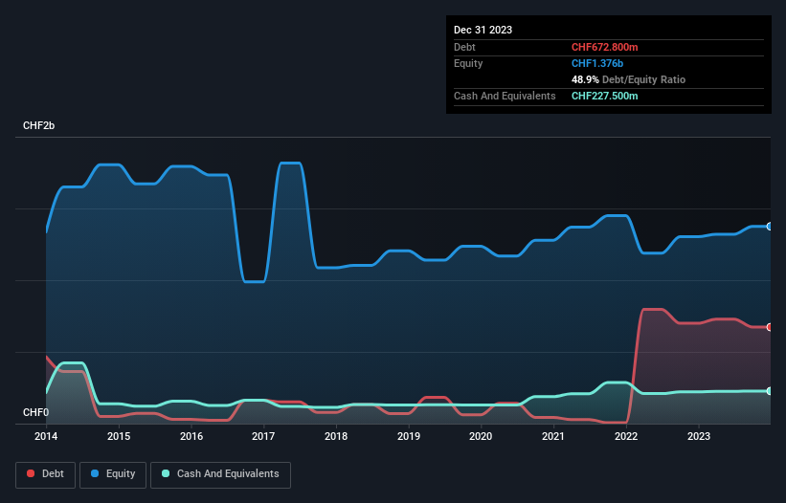
Task: Click the 2020 x-axis label
Action: pyautogui.click(x=481, y=436)
